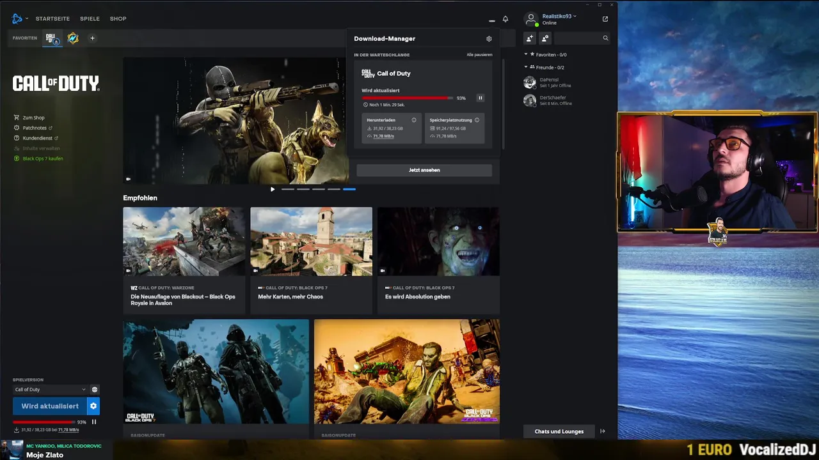Open the downloads icon beside the bell
819x460 pixels.
(491, 20)
